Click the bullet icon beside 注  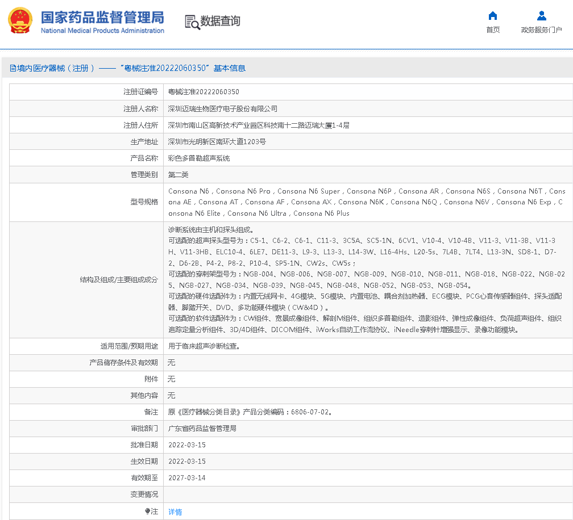[x=148, y=511]
